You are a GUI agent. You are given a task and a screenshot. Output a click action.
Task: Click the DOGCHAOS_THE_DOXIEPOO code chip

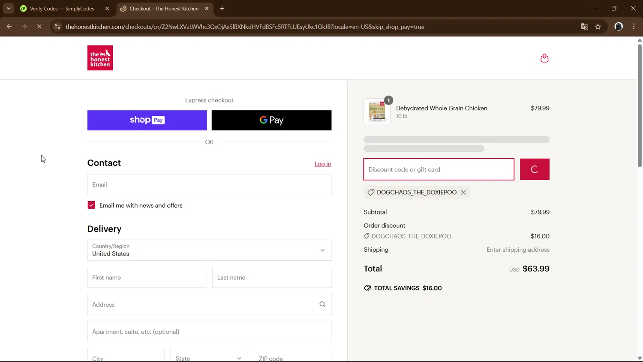pyautogui.click(x=417, y=192)
